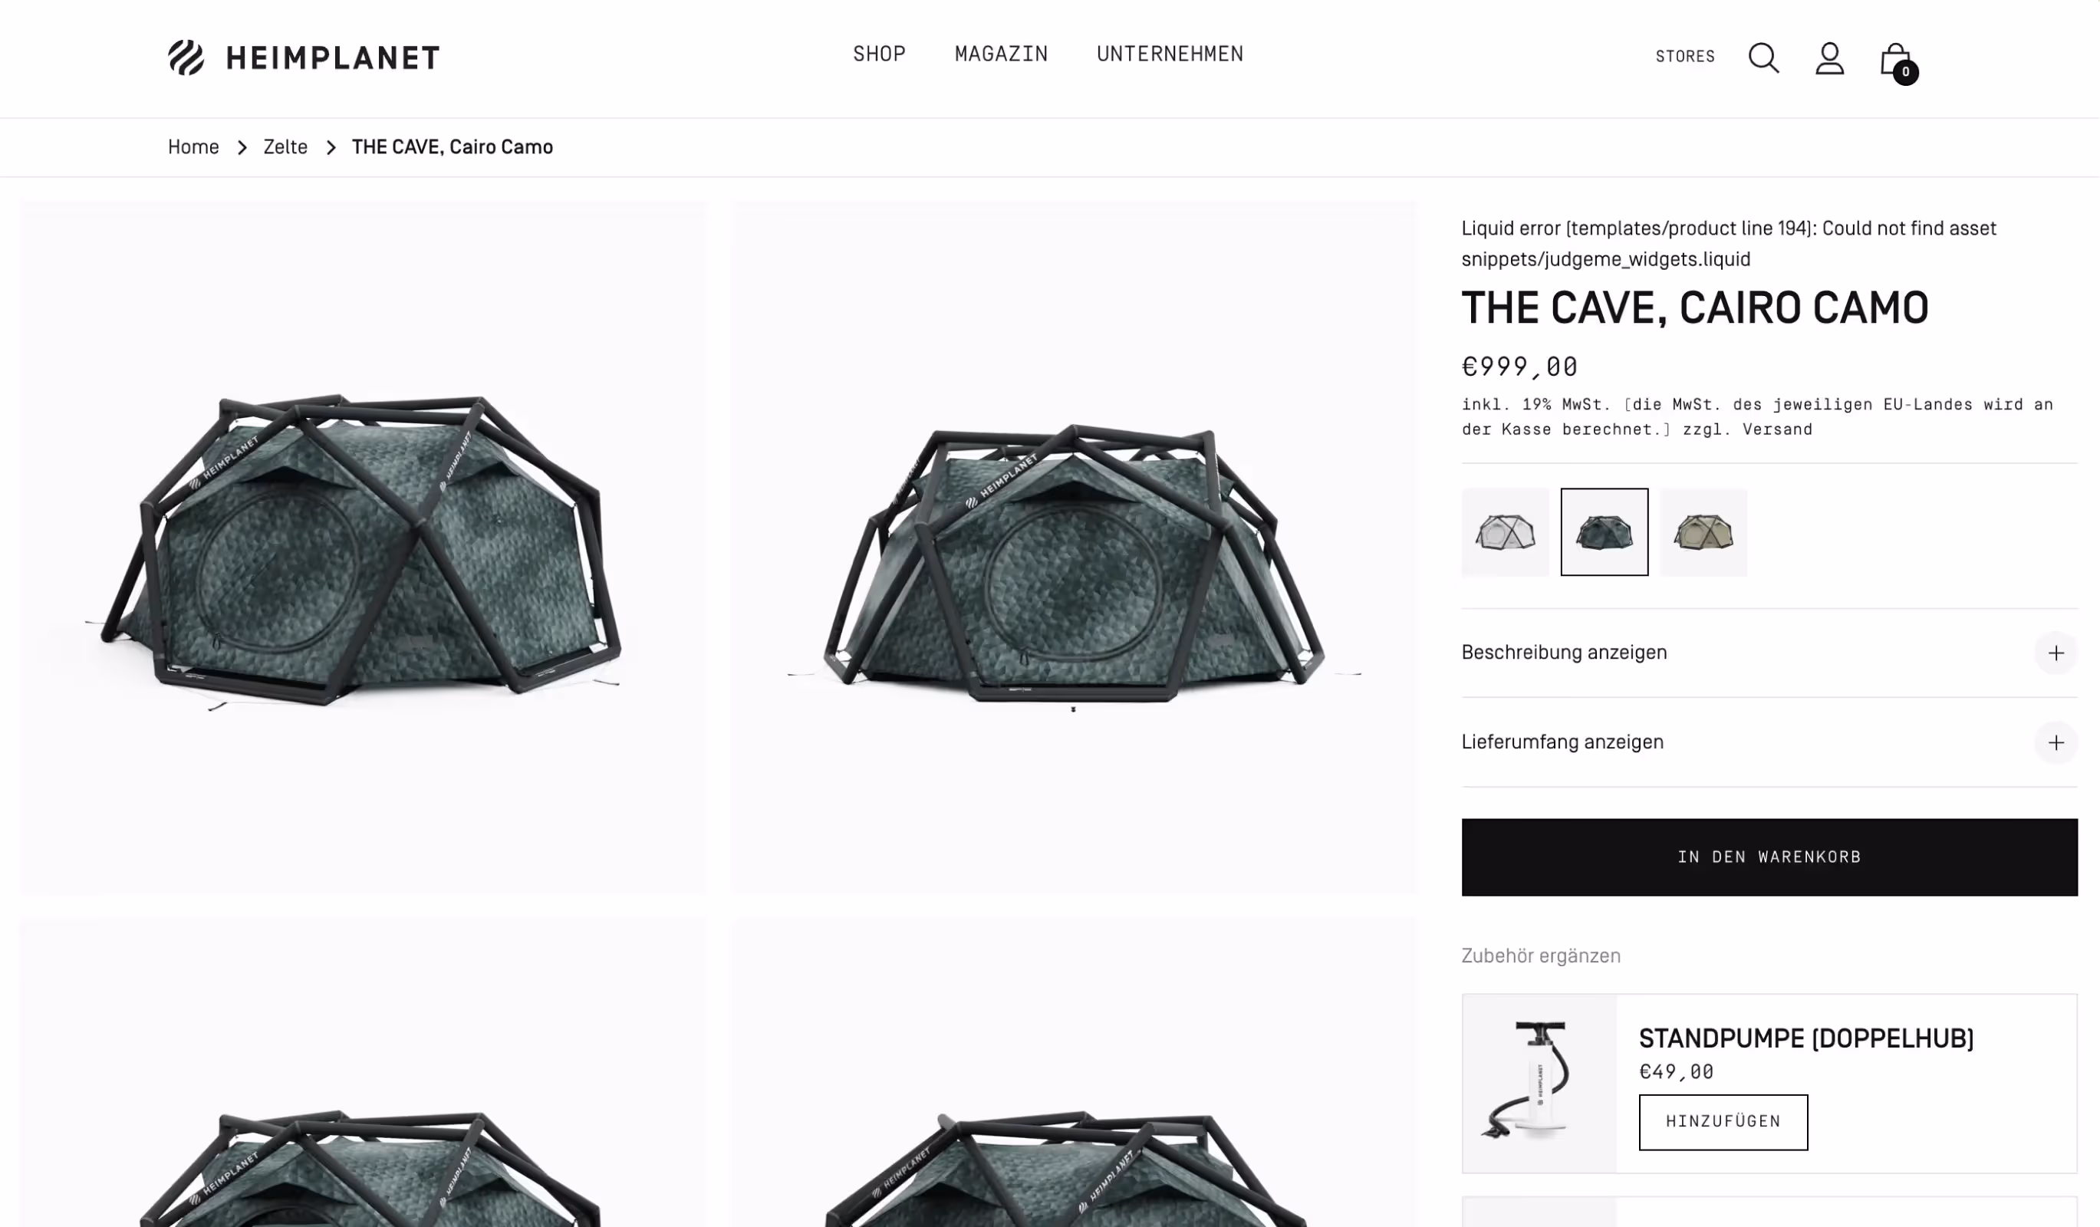Click the plus icon beside Beschreibung anzeigen
Screen dimensions: 2100x1227
tap(2056, 653)
